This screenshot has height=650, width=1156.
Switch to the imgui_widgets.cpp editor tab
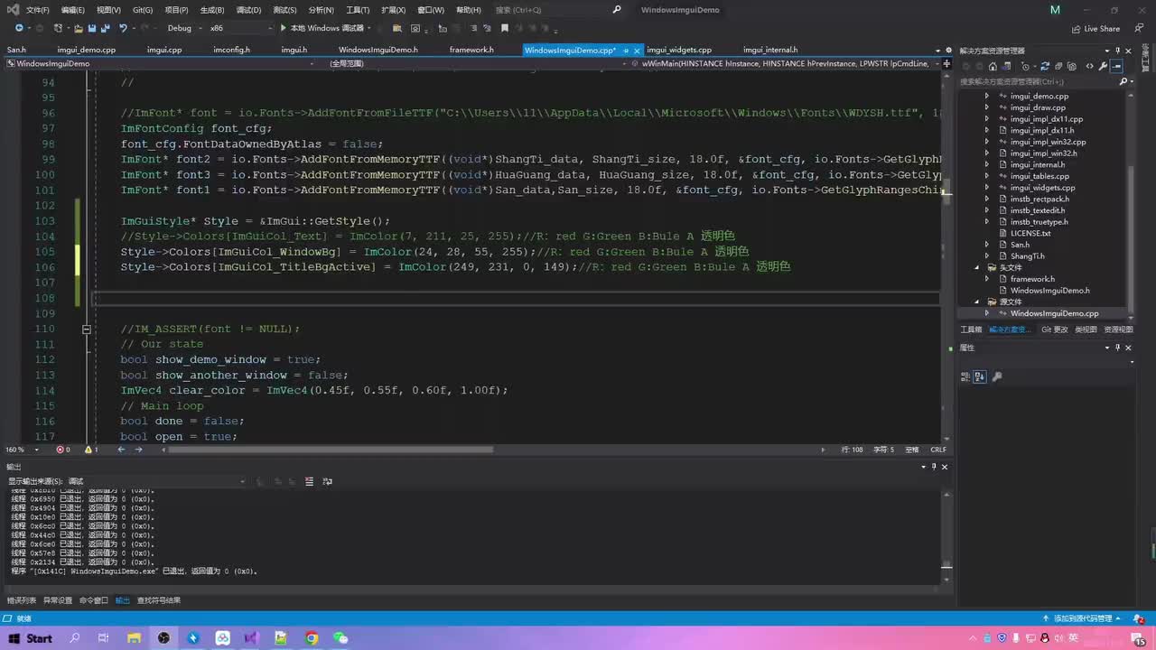click(x=679, y=50)
